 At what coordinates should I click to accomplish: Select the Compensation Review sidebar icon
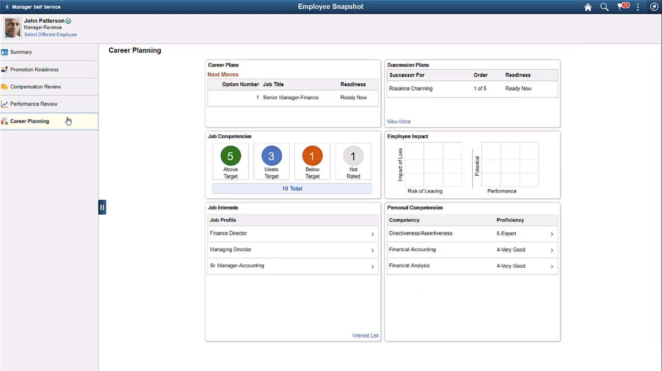(5, 86)
